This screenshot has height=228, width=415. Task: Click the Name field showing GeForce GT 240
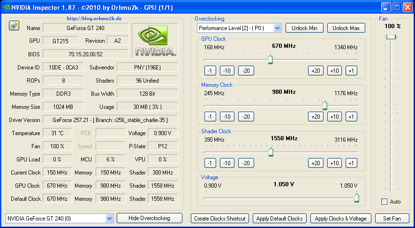(x=86, y=28)
